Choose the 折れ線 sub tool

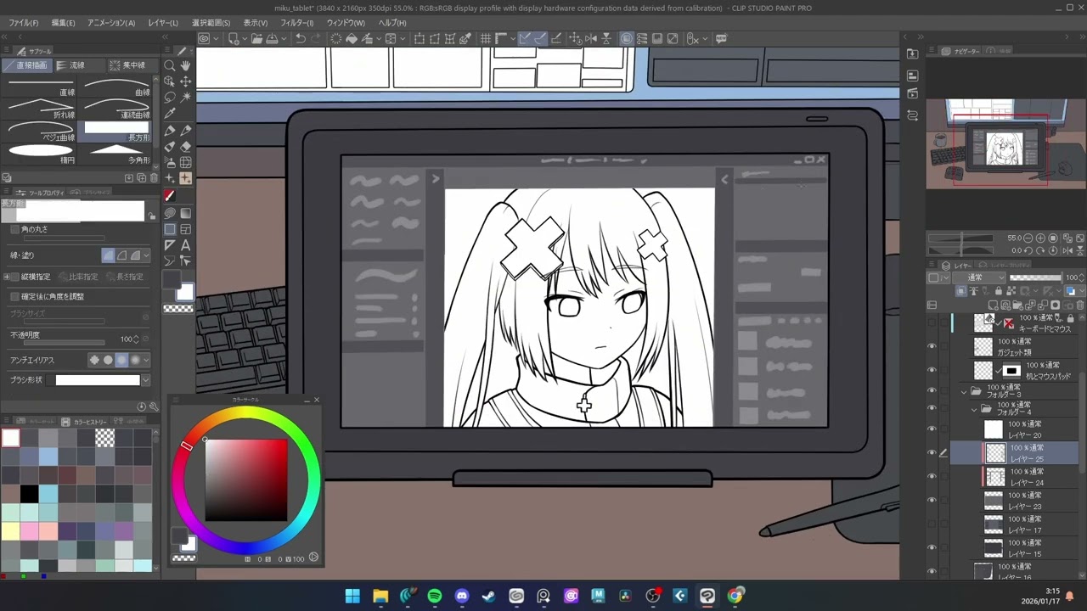pyautogui.click(x=41, y=109)
